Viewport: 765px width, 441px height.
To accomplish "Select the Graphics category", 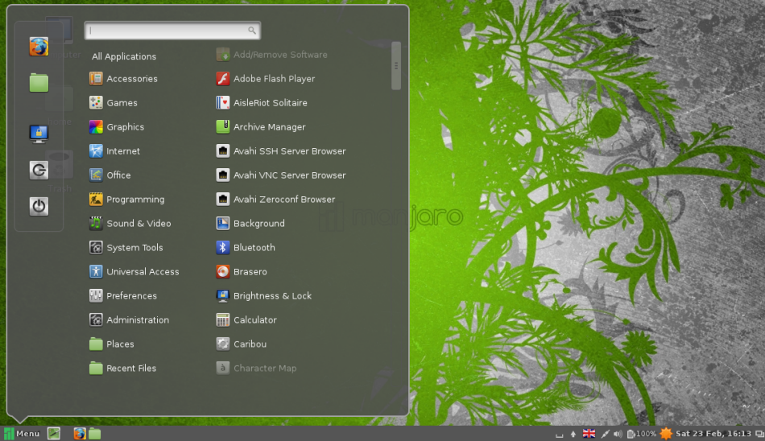I will click(x=117, y=127).
